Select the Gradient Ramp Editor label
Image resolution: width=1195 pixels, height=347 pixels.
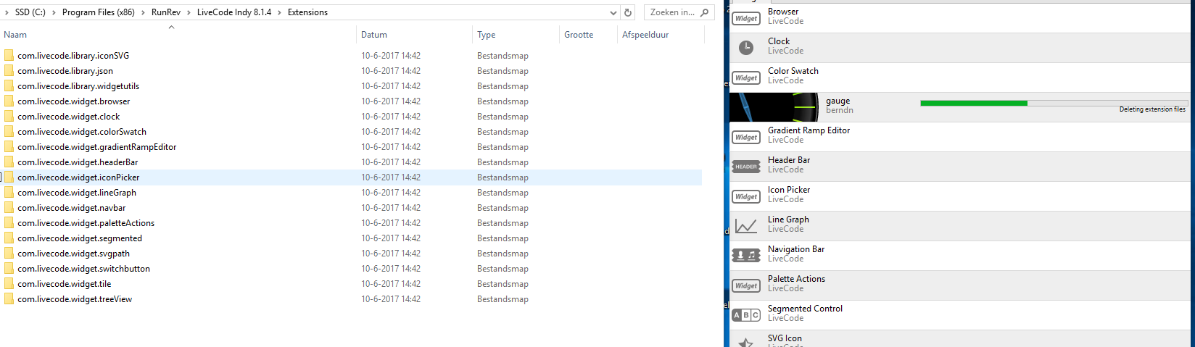pos(809,130)
